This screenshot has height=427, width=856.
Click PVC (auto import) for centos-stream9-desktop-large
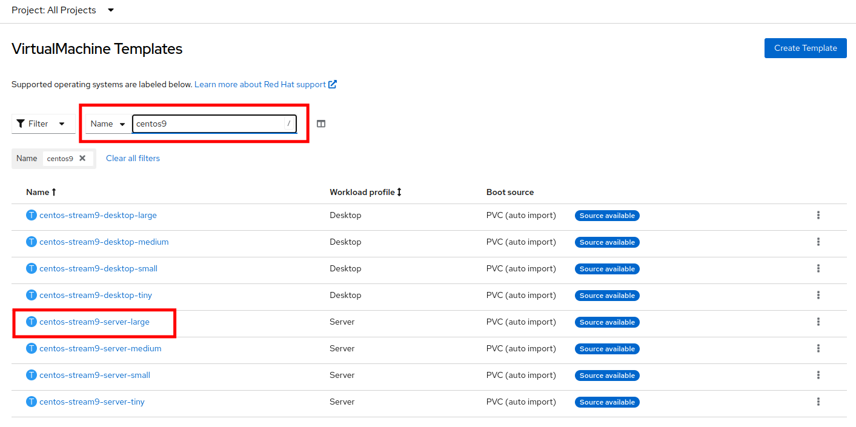point(521,215)
